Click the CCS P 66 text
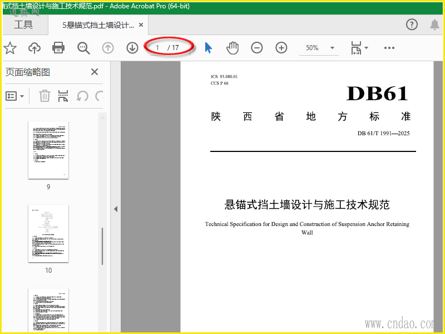Viewport: 445px width, 334px height. point(219,83)
